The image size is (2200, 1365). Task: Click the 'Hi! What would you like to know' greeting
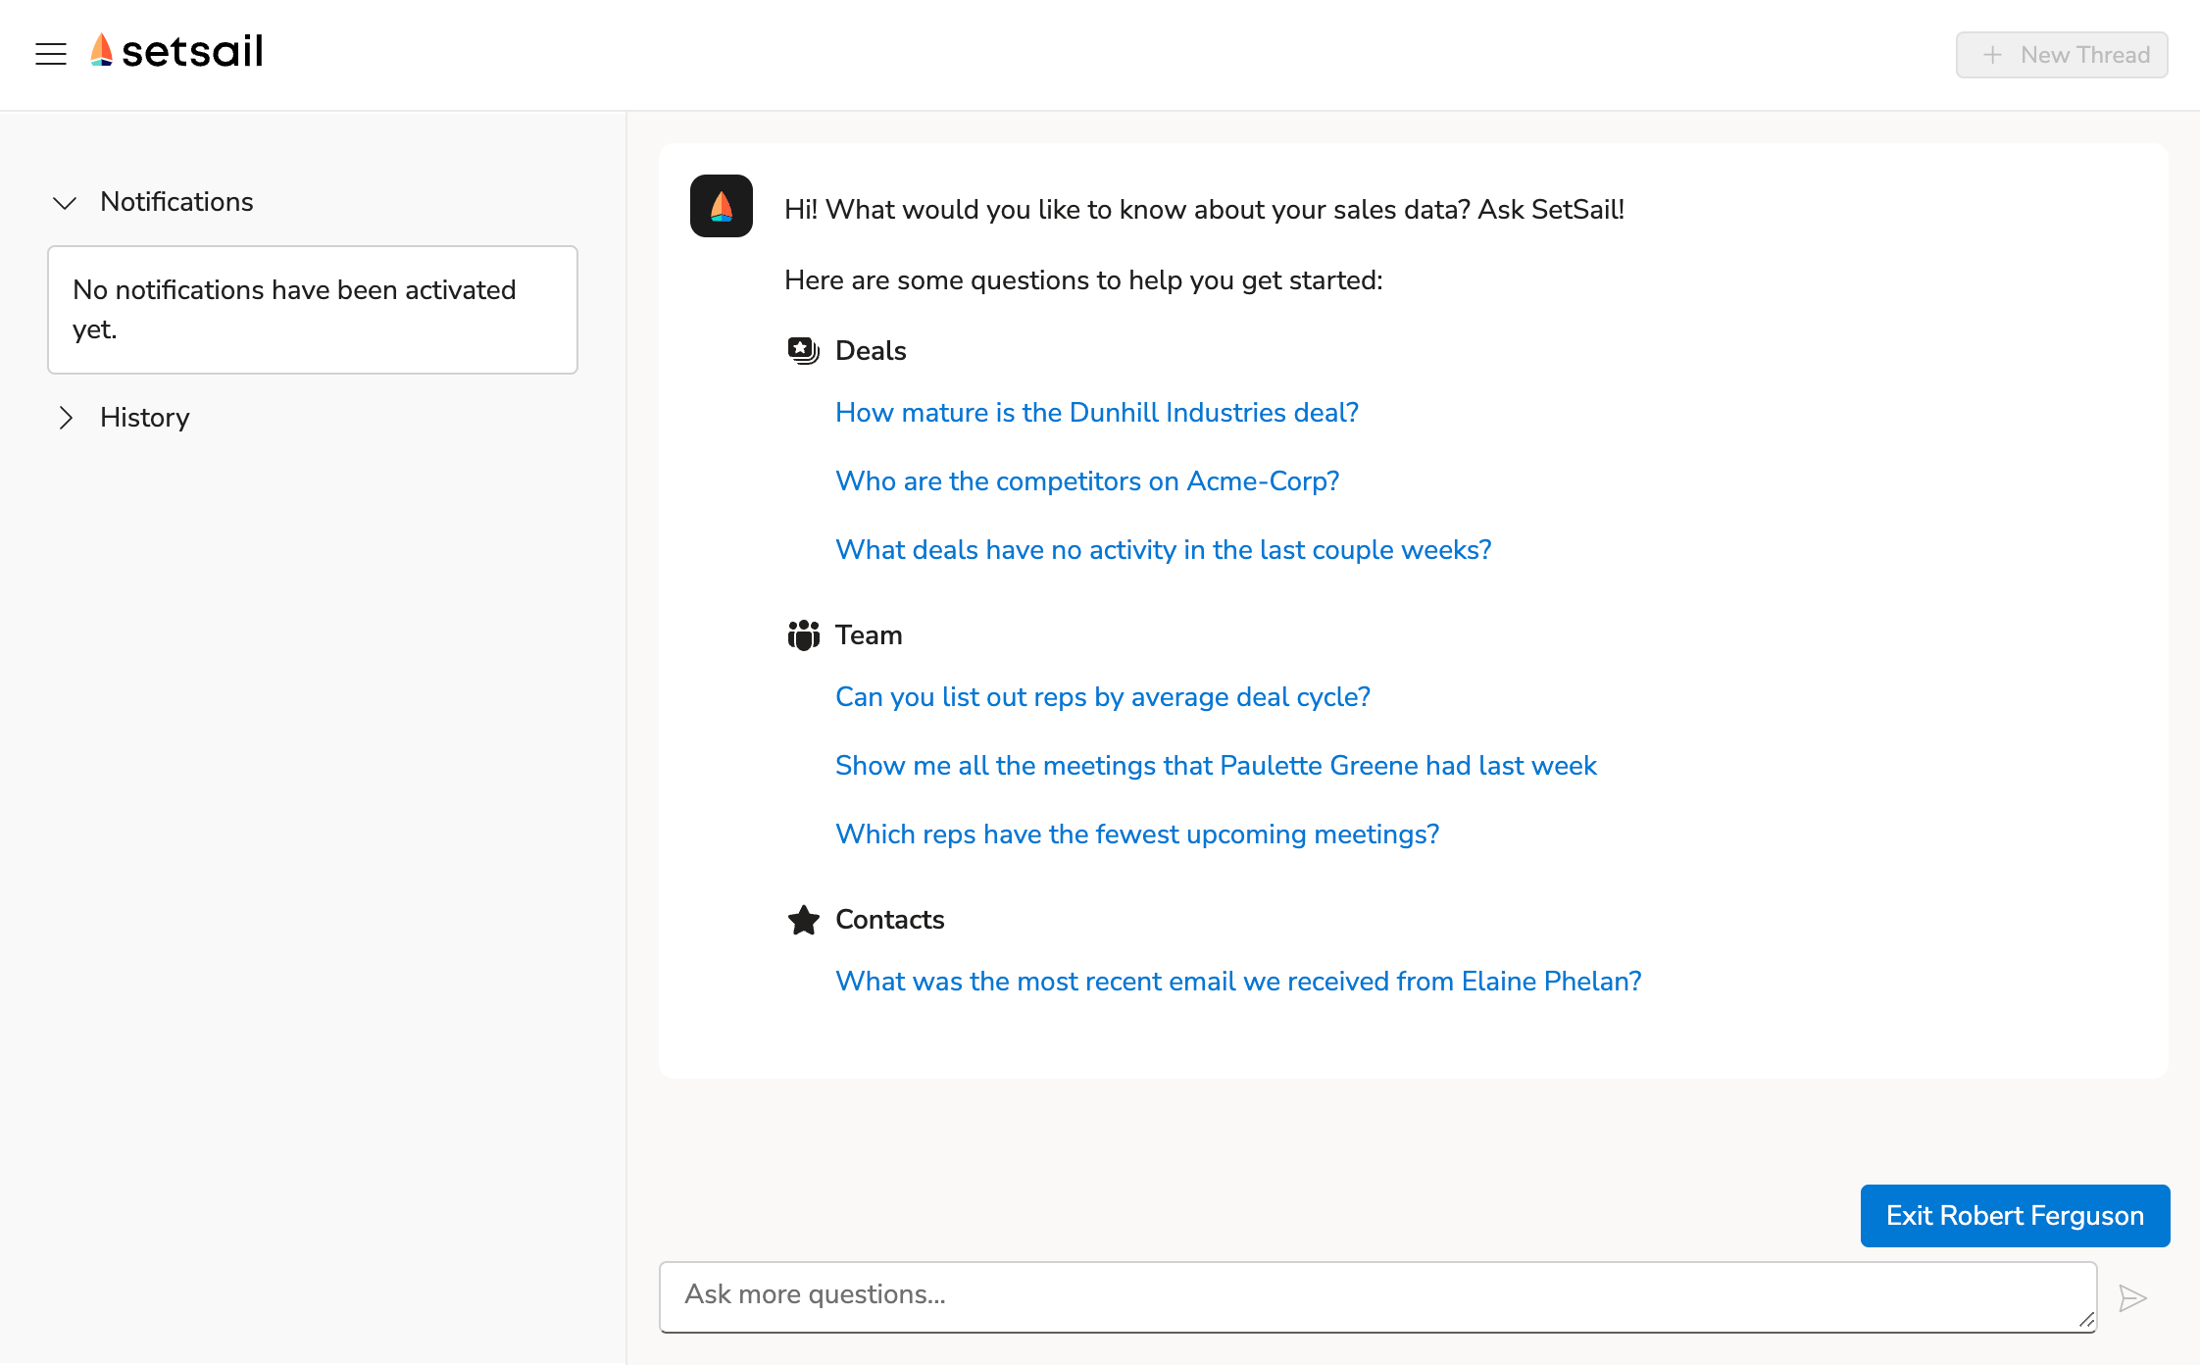(x=1204, y=210)
